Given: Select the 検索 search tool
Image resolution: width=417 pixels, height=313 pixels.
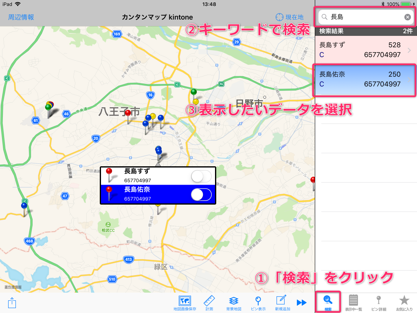Looking at the screenshot, I should [328, 301].
